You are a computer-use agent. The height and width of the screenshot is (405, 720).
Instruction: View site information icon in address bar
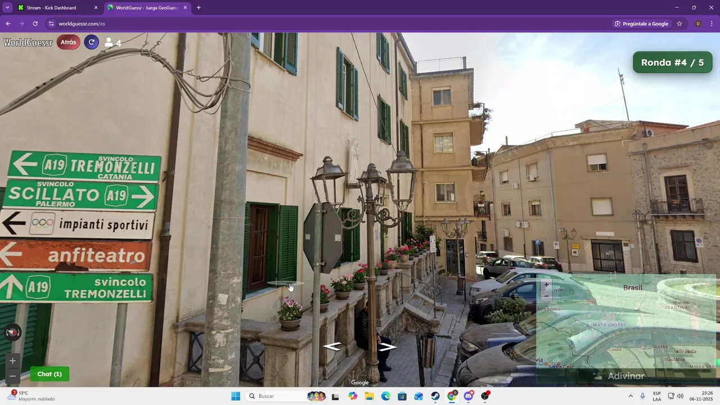pyautogui.click(x=51, y=24)
